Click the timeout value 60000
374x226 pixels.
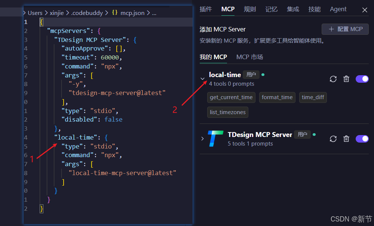click(110, 58)
